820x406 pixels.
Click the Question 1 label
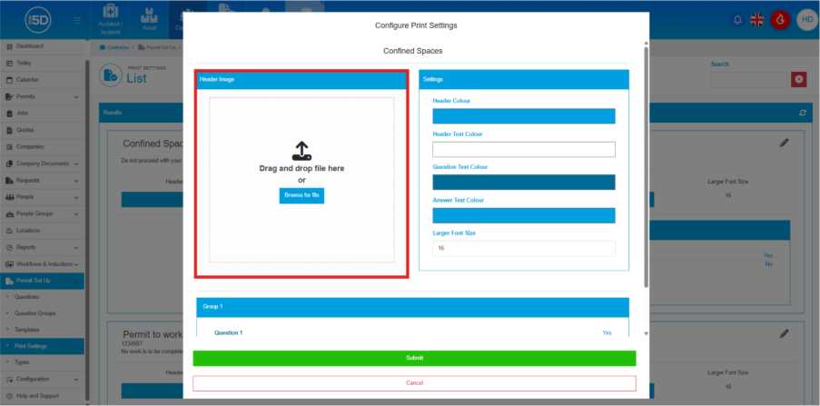tap(229, 332)
